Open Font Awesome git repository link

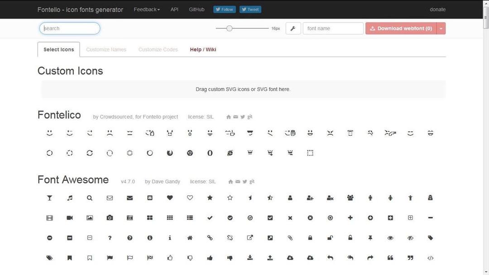252,181
